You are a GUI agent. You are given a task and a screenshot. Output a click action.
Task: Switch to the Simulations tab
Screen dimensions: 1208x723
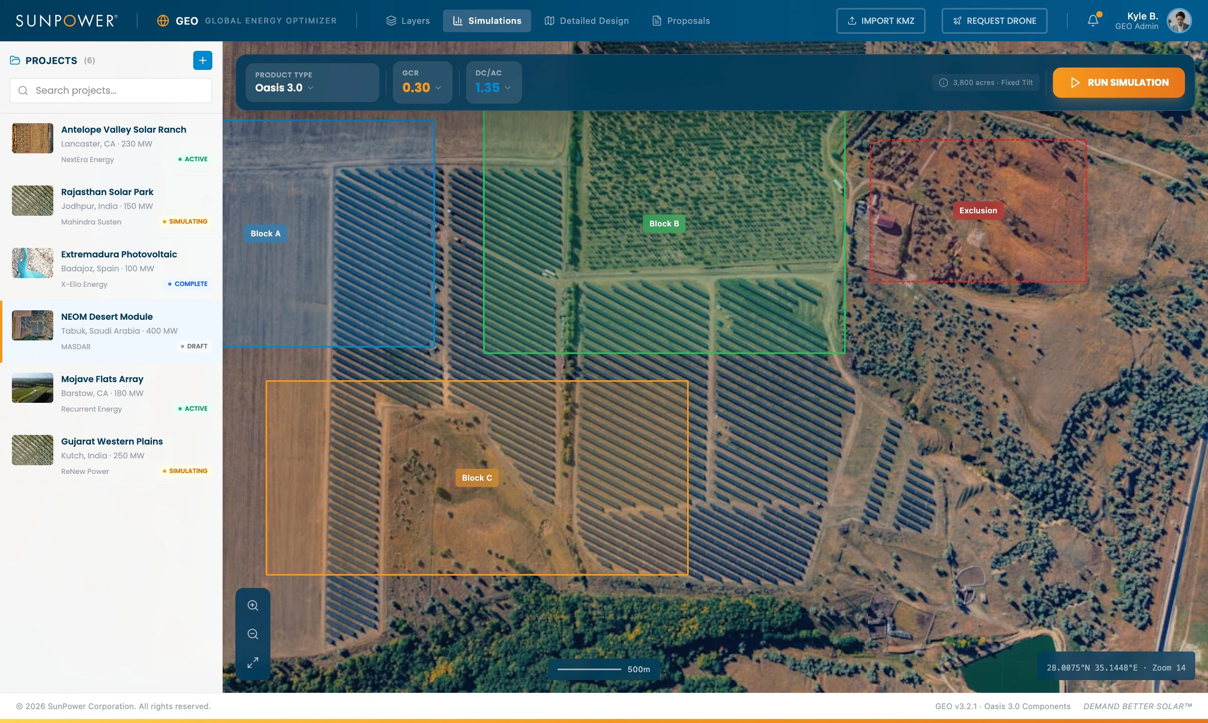(487, 20)
